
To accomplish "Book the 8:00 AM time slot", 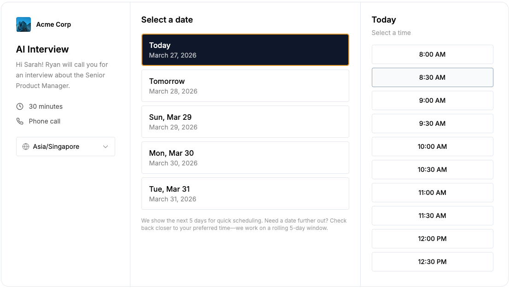I will [x=432, y=54].
